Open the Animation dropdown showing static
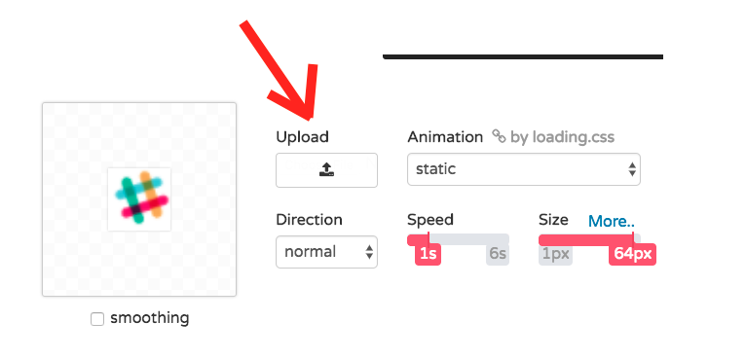This screenshot has height=359, width=746. tap(524, 169)
